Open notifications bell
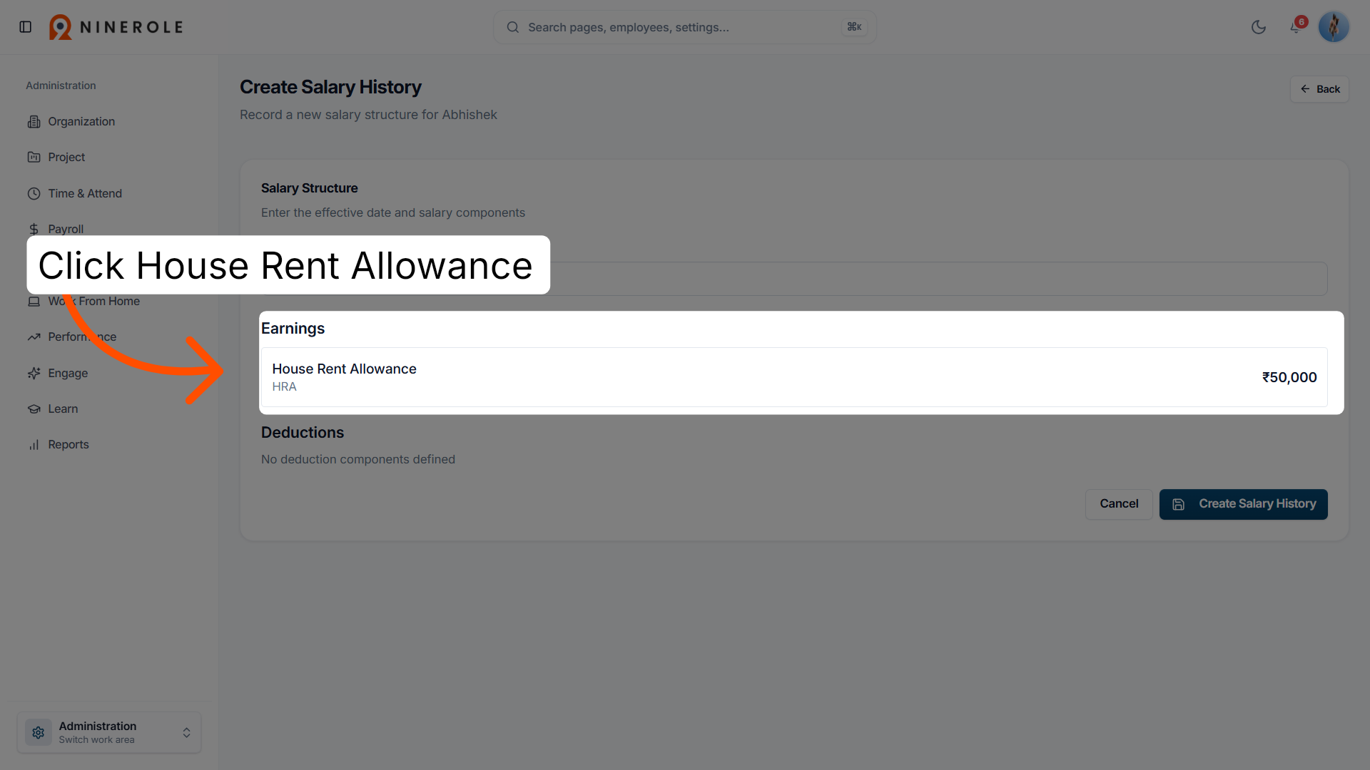 pyautogui.click(x=1297, y=27)
